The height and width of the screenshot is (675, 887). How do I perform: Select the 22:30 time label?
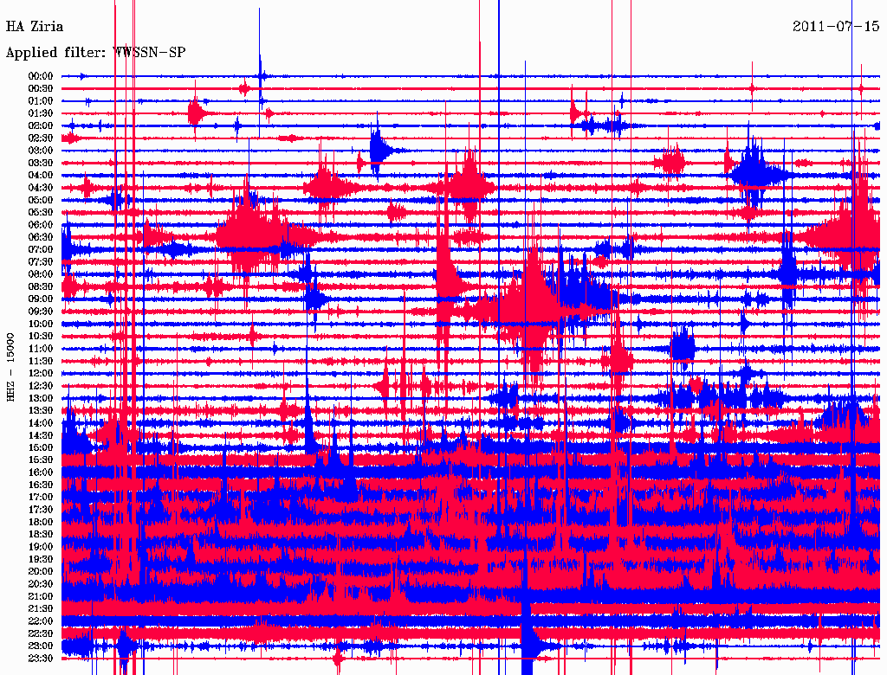coord(41,633)
